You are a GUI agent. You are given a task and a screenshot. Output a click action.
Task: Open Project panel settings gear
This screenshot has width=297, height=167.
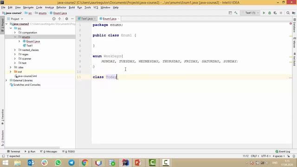click(67, 19)
